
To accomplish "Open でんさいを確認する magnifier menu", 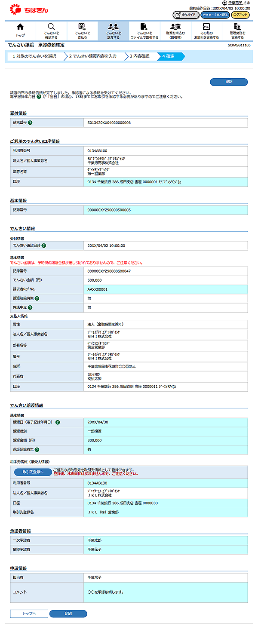I will [51, 31].
